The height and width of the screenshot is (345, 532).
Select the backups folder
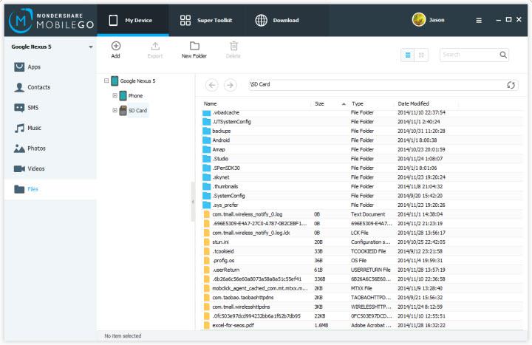[x=361, y=131]
